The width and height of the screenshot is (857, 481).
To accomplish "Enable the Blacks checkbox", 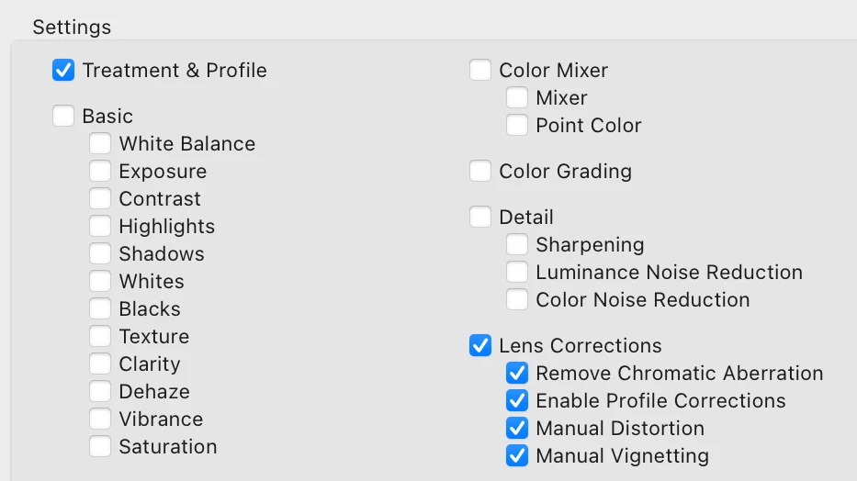I will (100, 309).
